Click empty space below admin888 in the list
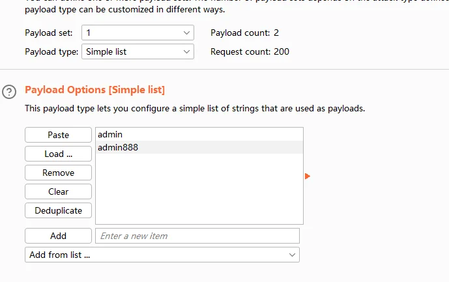The width and height of the screenshot is (449, 282). [199, 189]
